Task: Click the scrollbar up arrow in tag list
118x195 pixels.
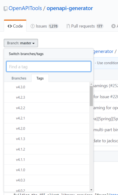Action: coord(91,84)
